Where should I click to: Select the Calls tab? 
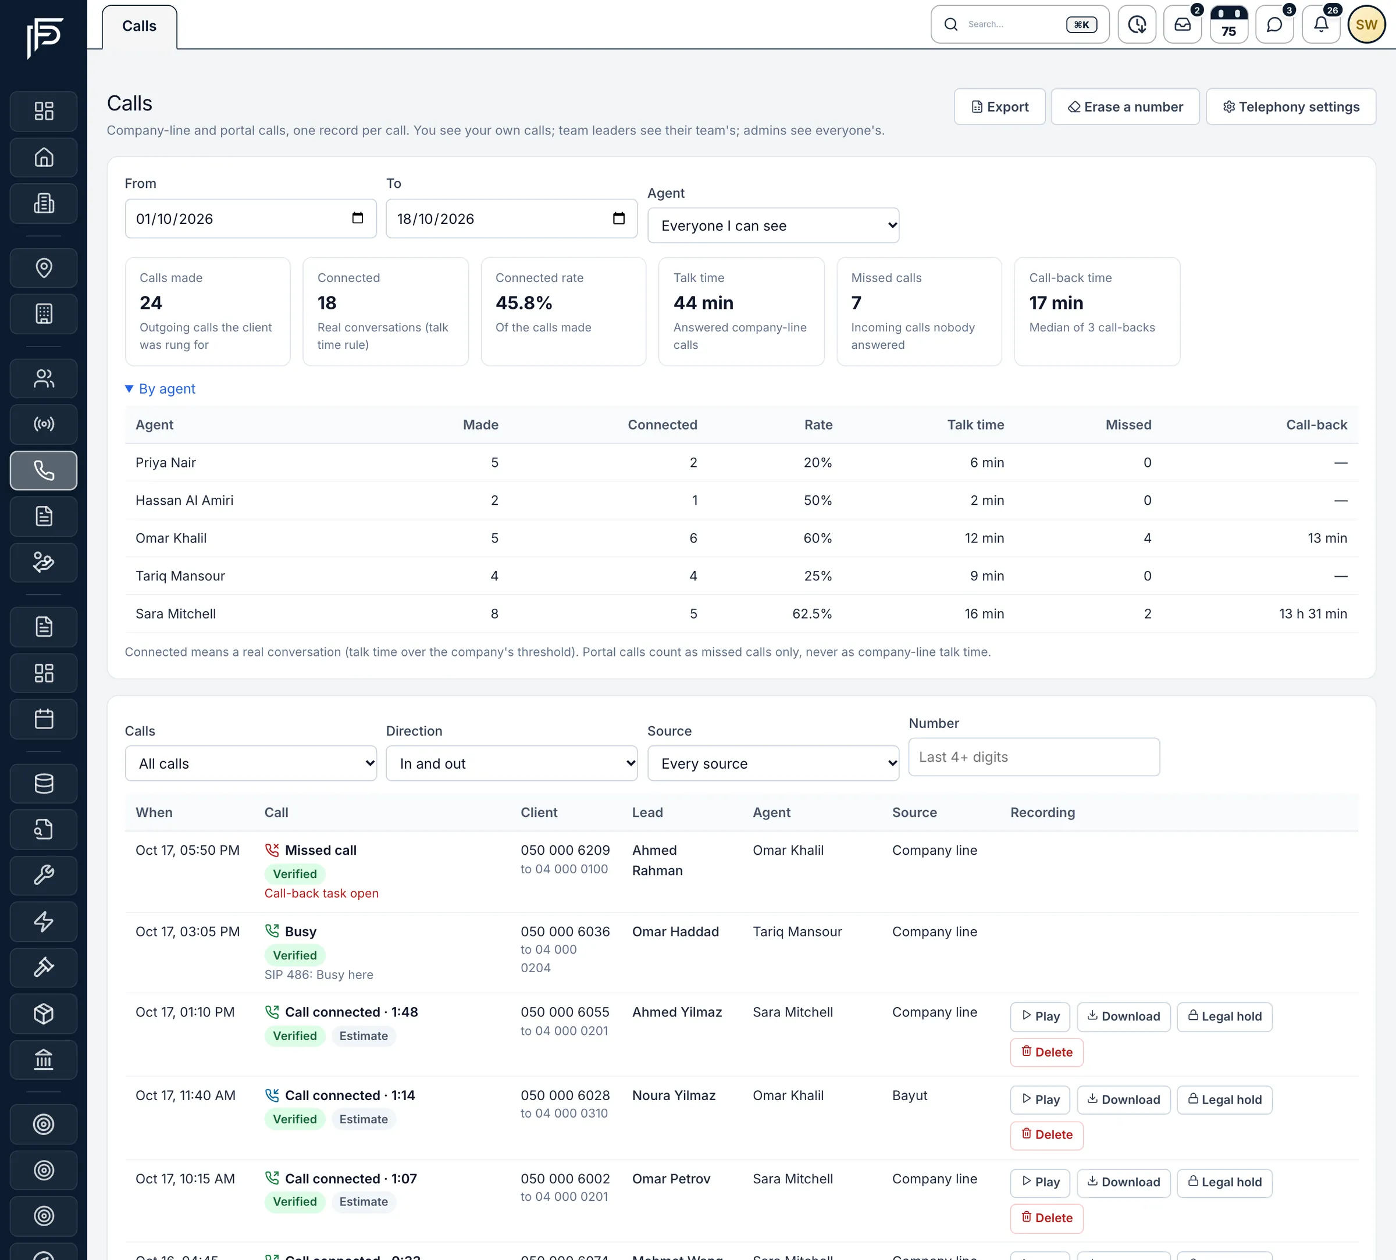pos(139,26)
